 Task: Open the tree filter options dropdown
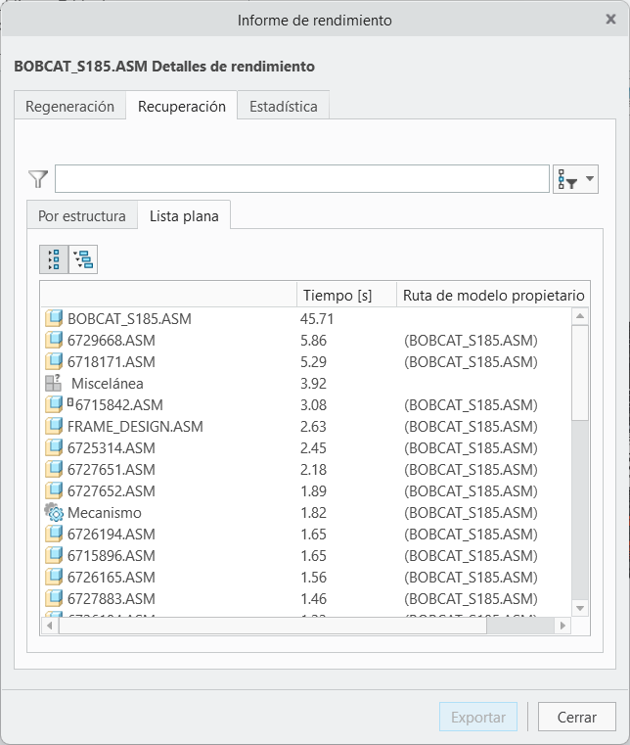coord(575,179)
